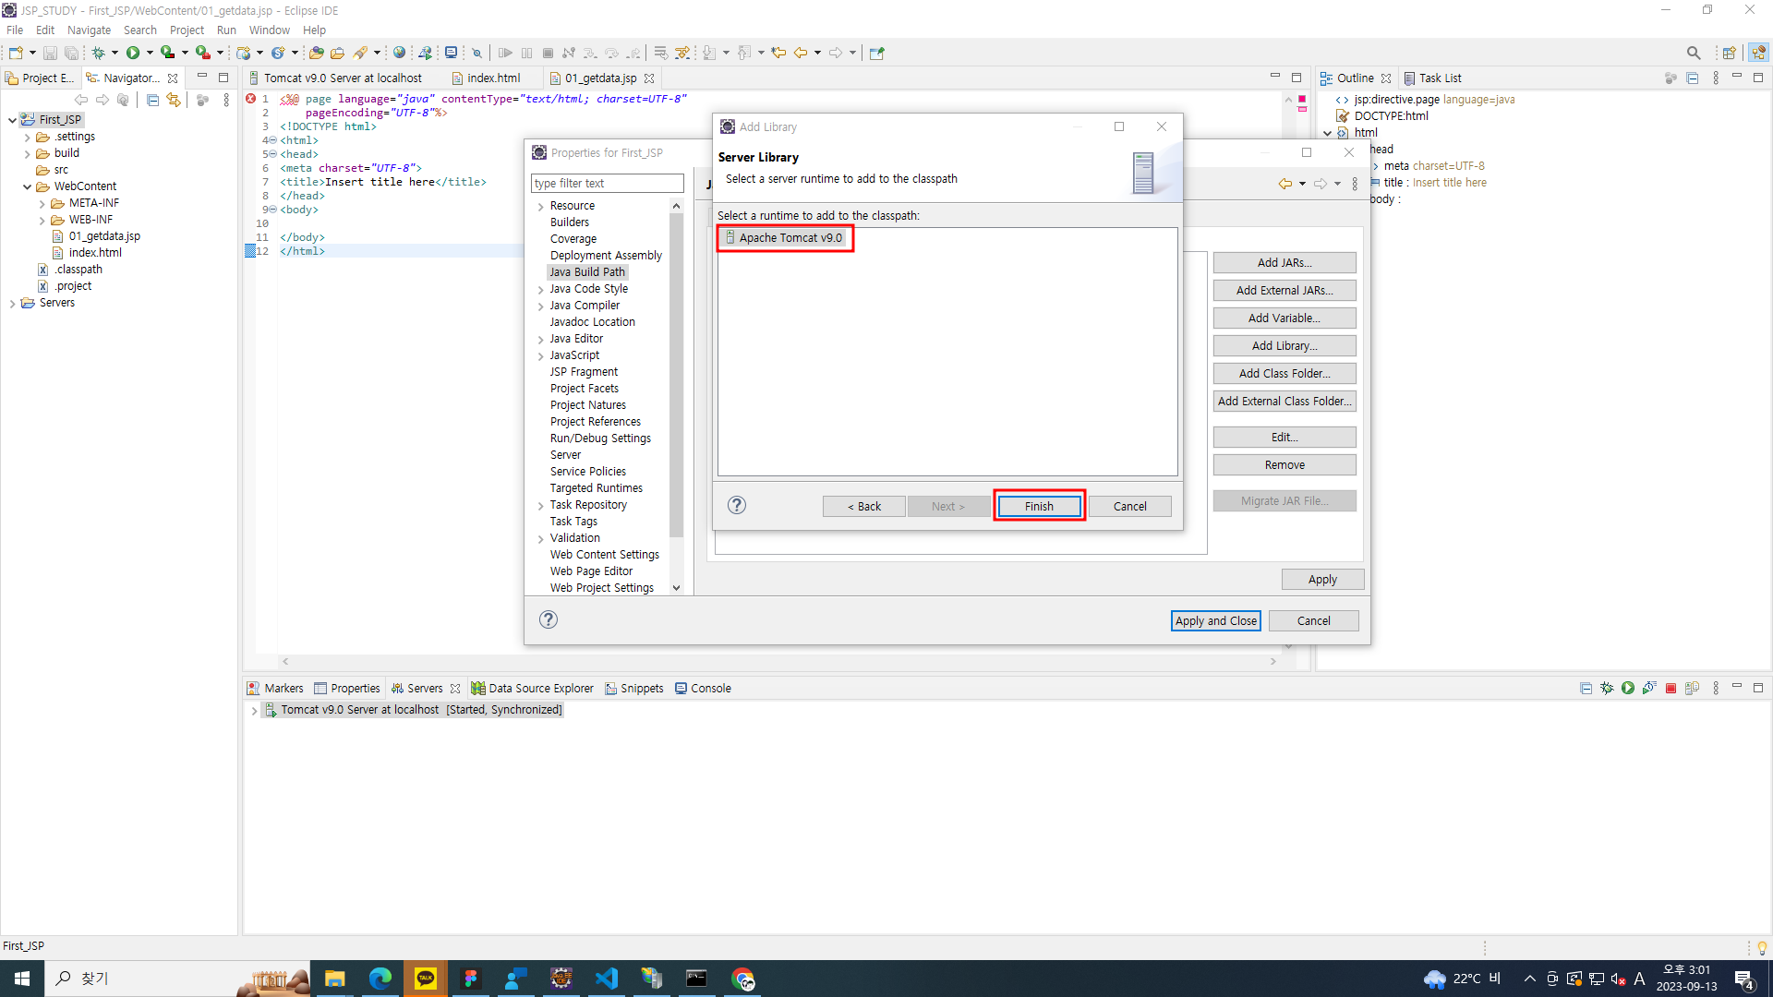This screenshot has width=1773, height=997.
Task: Collapse the WebContent folder in Navigator
Action: pyautogui.click(x=28, y=186)
